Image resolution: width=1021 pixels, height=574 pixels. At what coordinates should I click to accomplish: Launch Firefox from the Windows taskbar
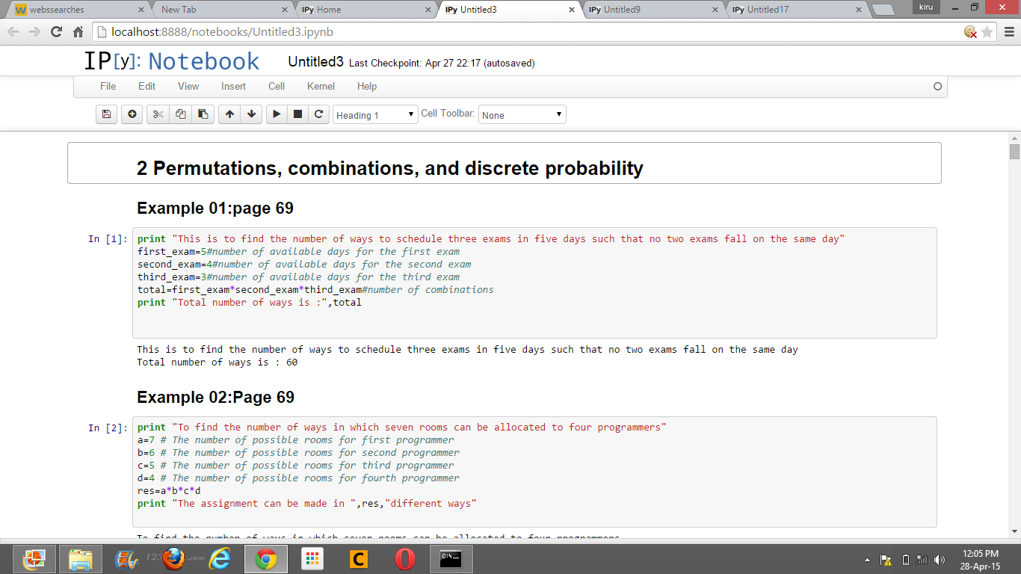tap(173, 558)
